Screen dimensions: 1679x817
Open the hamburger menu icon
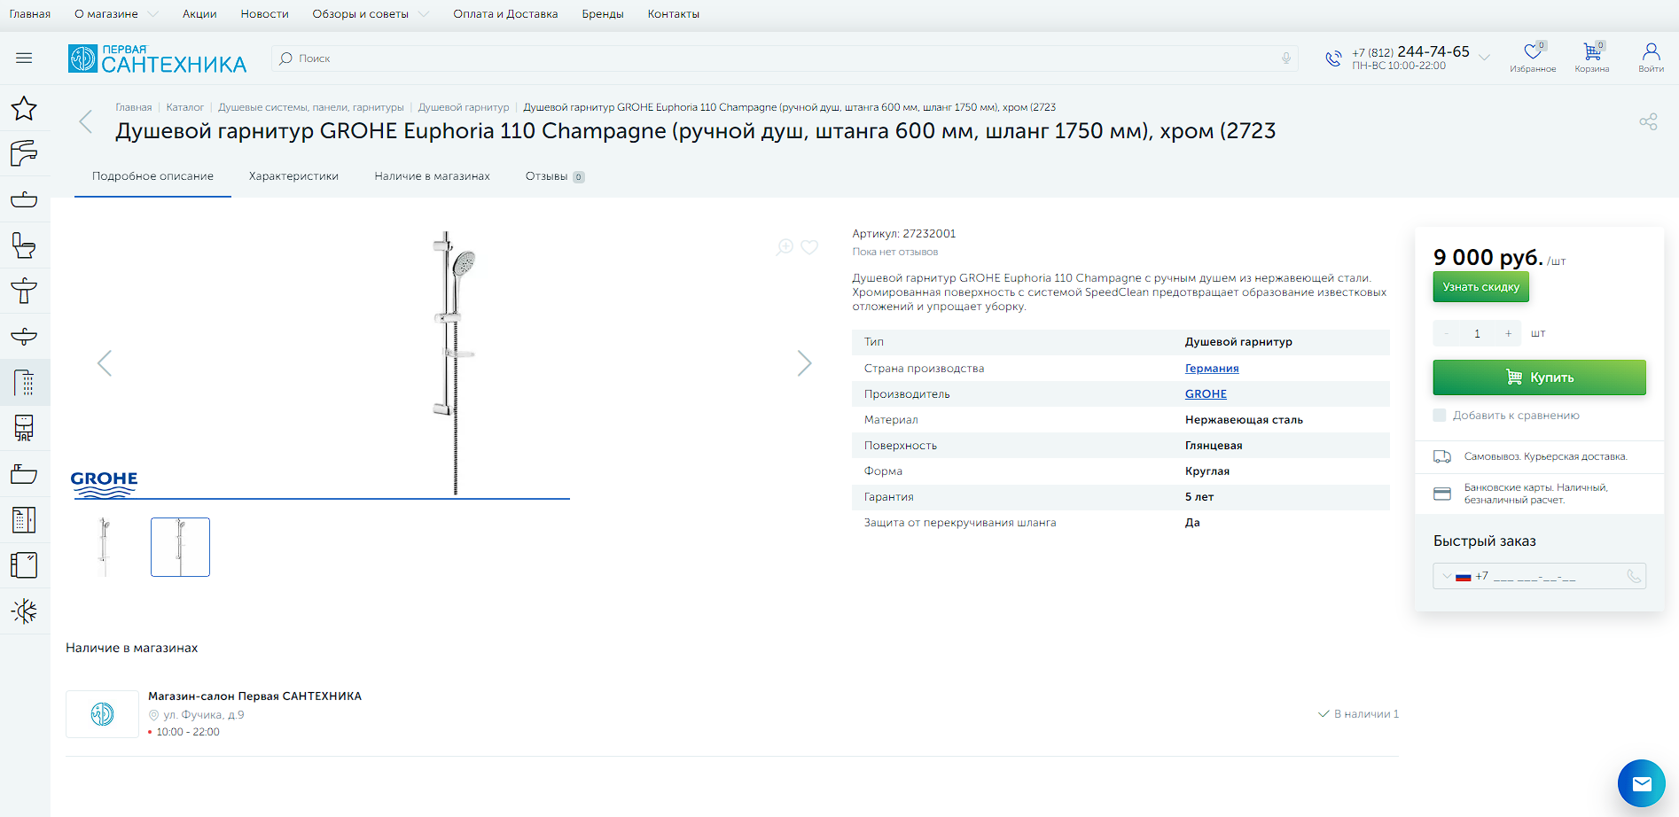24,58
